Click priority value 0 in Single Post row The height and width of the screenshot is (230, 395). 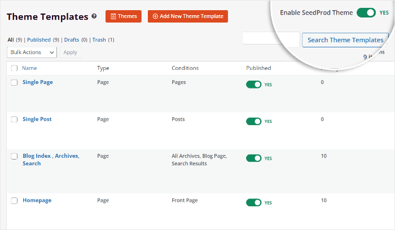[322, 120]
